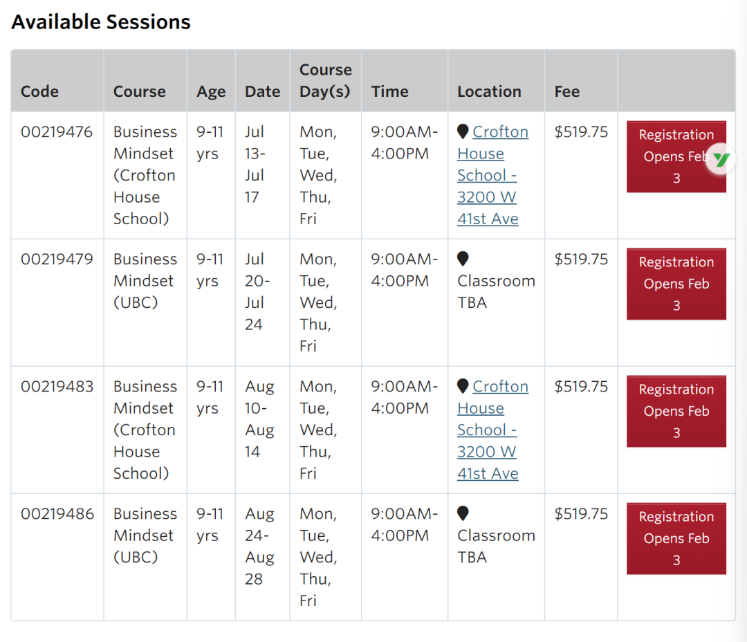Open Crofton House School link for August session
Viewport: 747px width, 642px height.
[x=492, y=430]
